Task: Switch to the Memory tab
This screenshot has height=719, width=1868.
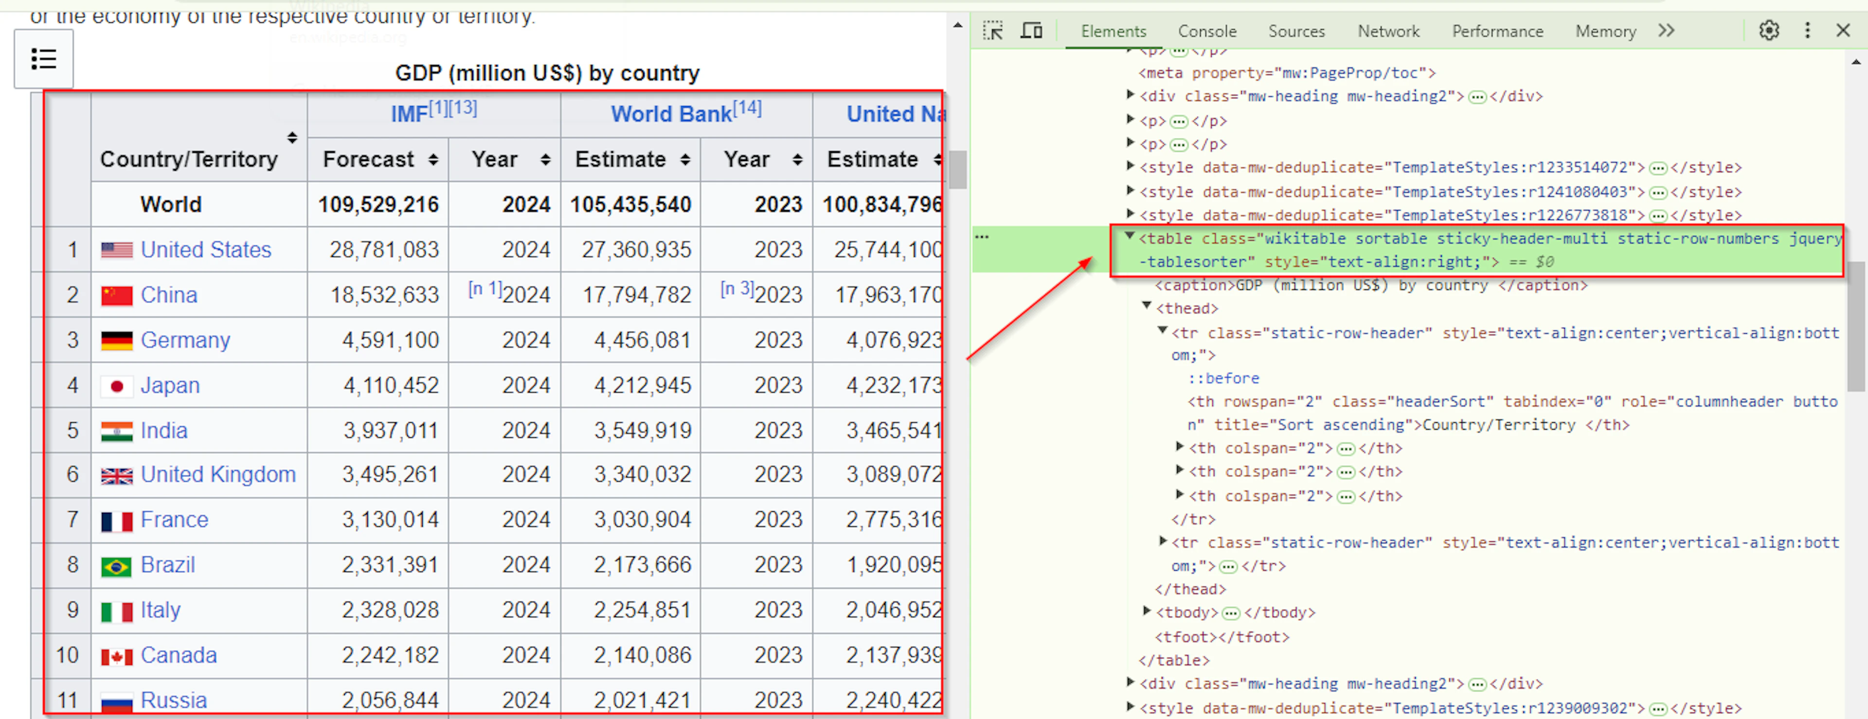Action: tap(1605, 31)
